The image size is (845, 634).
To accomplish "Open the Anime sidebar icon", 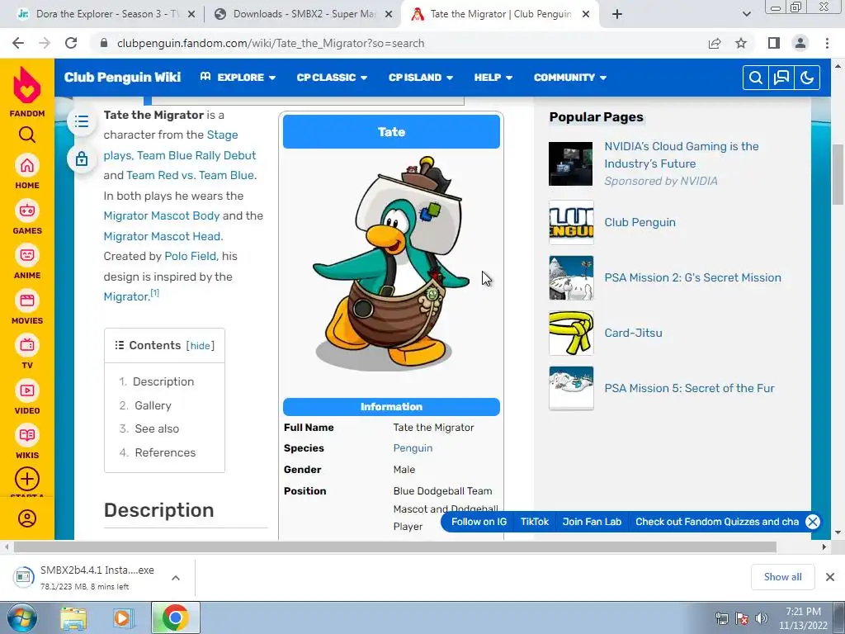I will (27, 255).
